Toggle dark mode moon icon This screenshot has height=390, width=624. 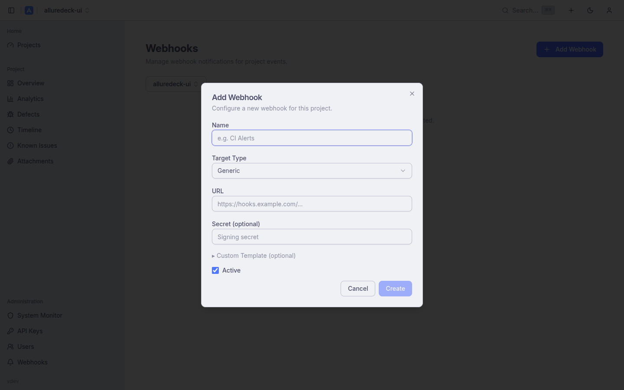point(590,10)
